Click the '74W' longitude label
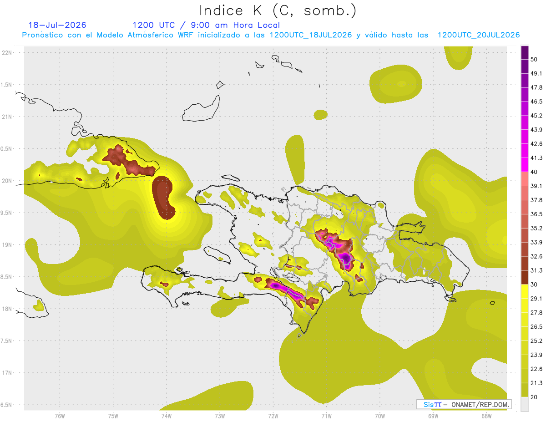 tap(167, 416)
